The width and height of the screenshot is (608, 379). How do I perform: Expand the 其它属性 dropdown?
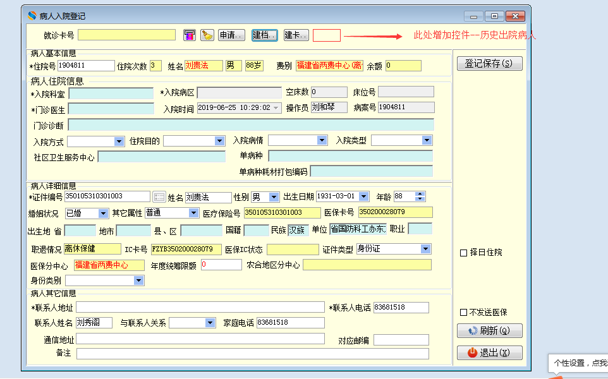(193, 212)
